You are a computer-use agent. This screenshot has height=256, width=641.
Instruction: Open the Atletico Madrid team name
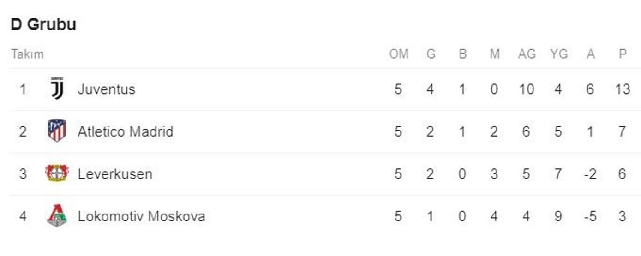126,131
